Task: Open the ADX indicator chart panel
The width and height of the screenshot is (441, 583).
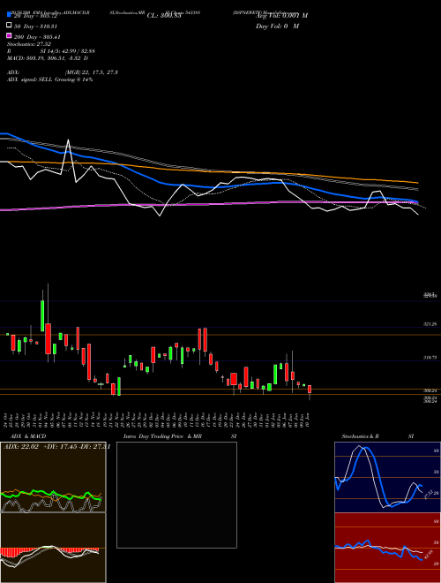Action: tap(53, 477)
